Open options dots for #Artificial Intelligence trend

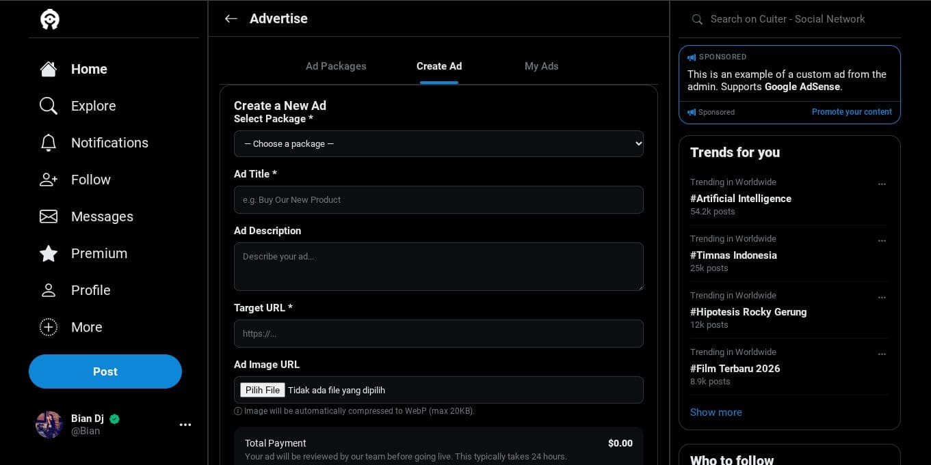tap(882, 184)
